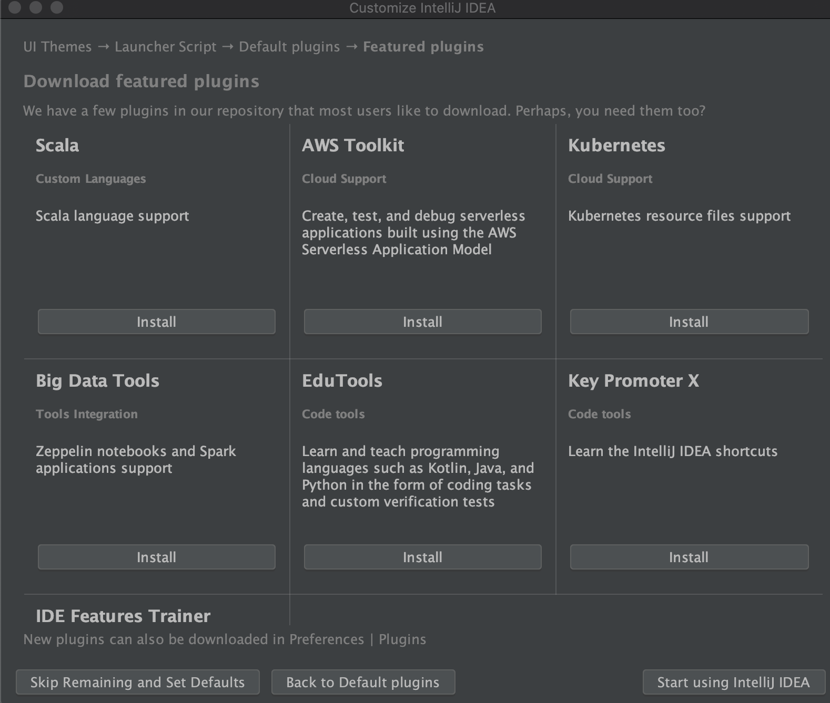Install the Kubernetes plugin
The height and width of the screenshot is (703, 830).
coord(689,322)
